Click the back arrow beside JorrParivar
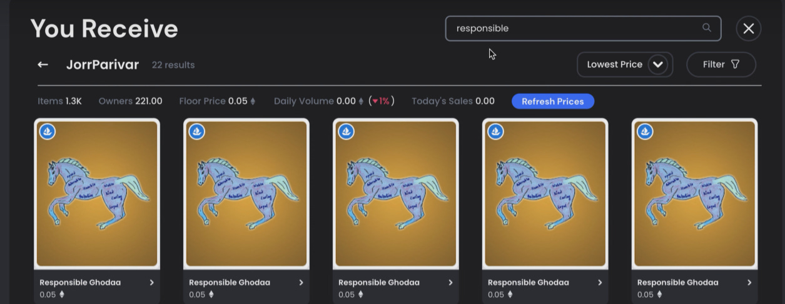 43,65
